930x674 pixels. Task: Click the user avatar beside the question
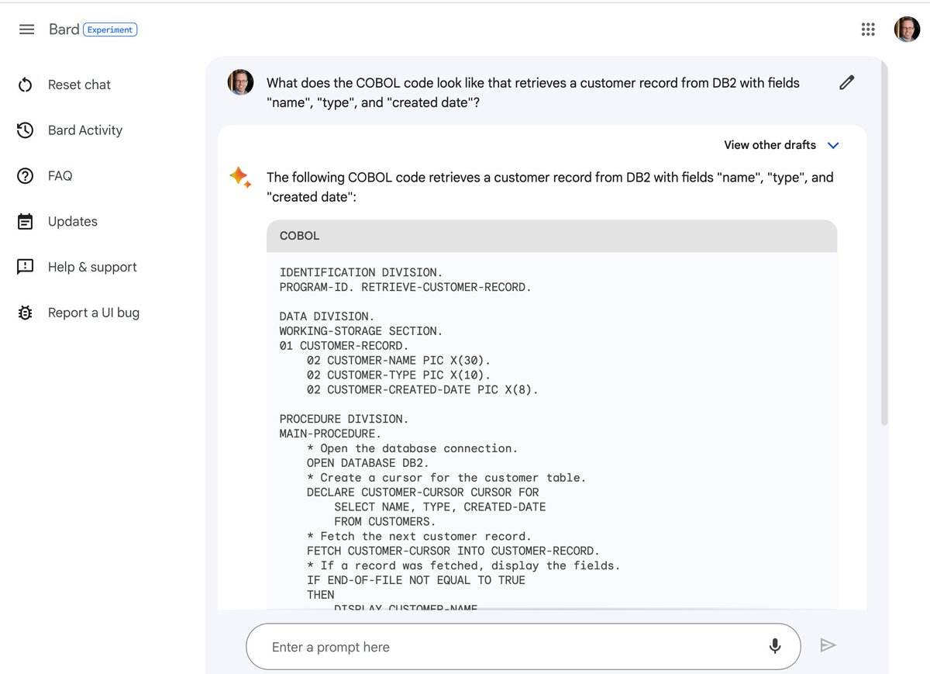pyautogui.click(x=240, y=82)
